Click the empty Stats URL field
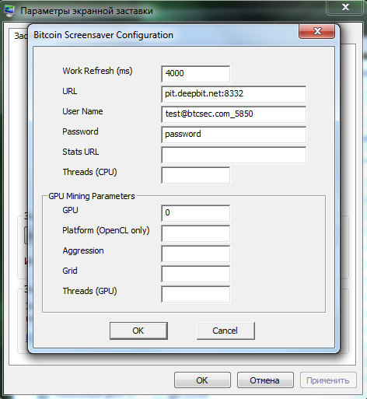 [x=233, y=155]
